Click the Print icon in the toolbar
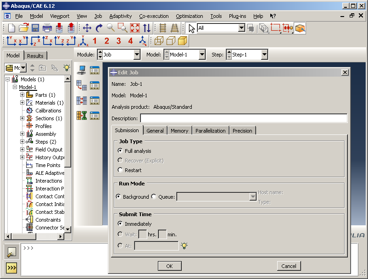Viewport: 368px width, 279px height. click(x=47, y=28)
